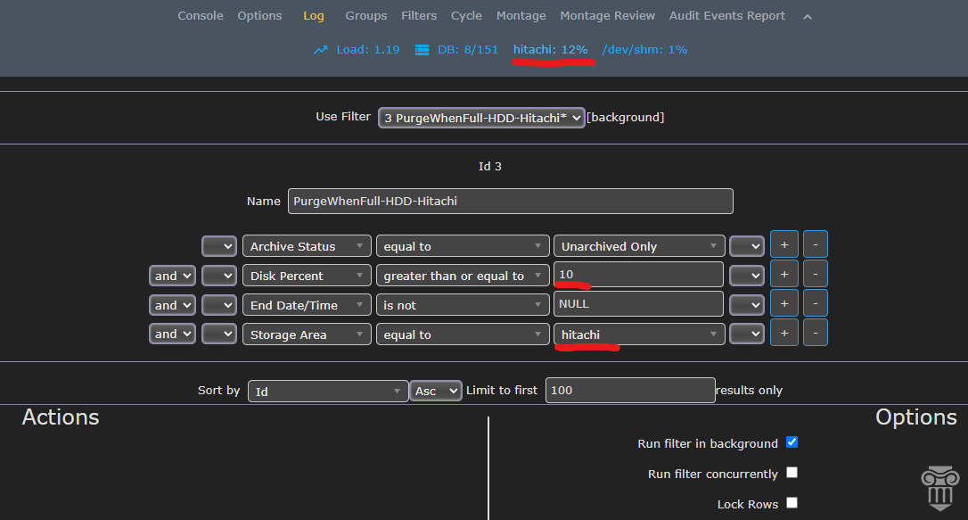Viewport: 968px width, 520px height.
Task: Open the hitachi storage value dropdown
Action: click(x=639, y=334)
